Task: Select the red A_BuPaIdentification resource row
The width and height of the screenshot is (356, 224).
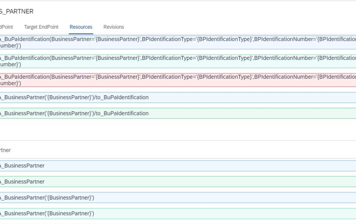Action: pos(178,80)
